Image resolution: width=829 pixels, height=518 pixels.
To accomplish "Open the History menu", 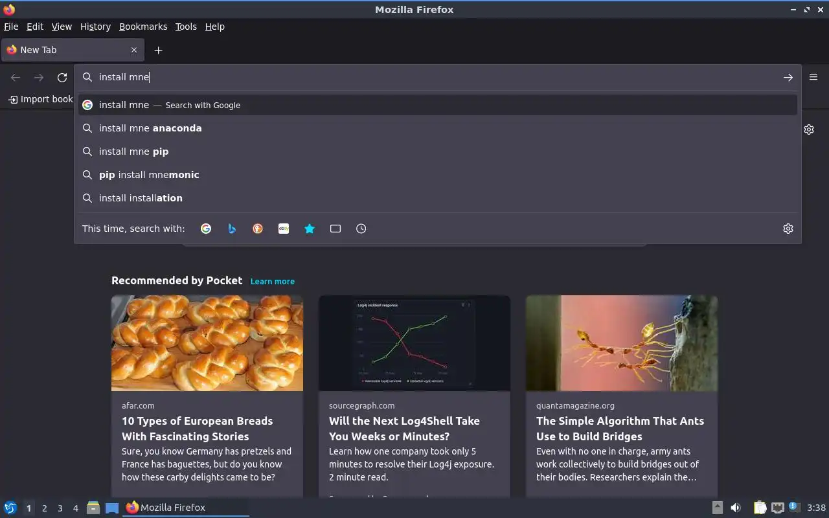I will [x=95, y=27].
